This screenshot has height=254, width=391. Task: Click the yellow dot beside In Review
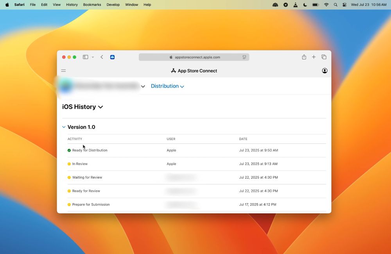click(x=69, y=164)
